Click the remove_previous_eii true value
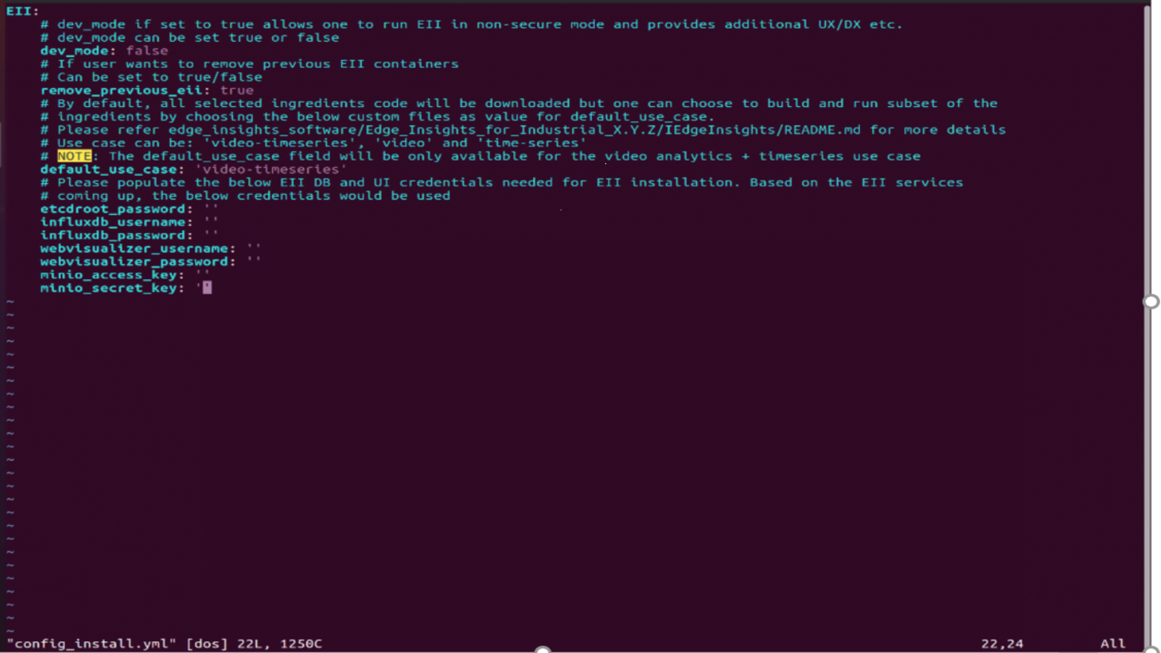 [237, 90]
